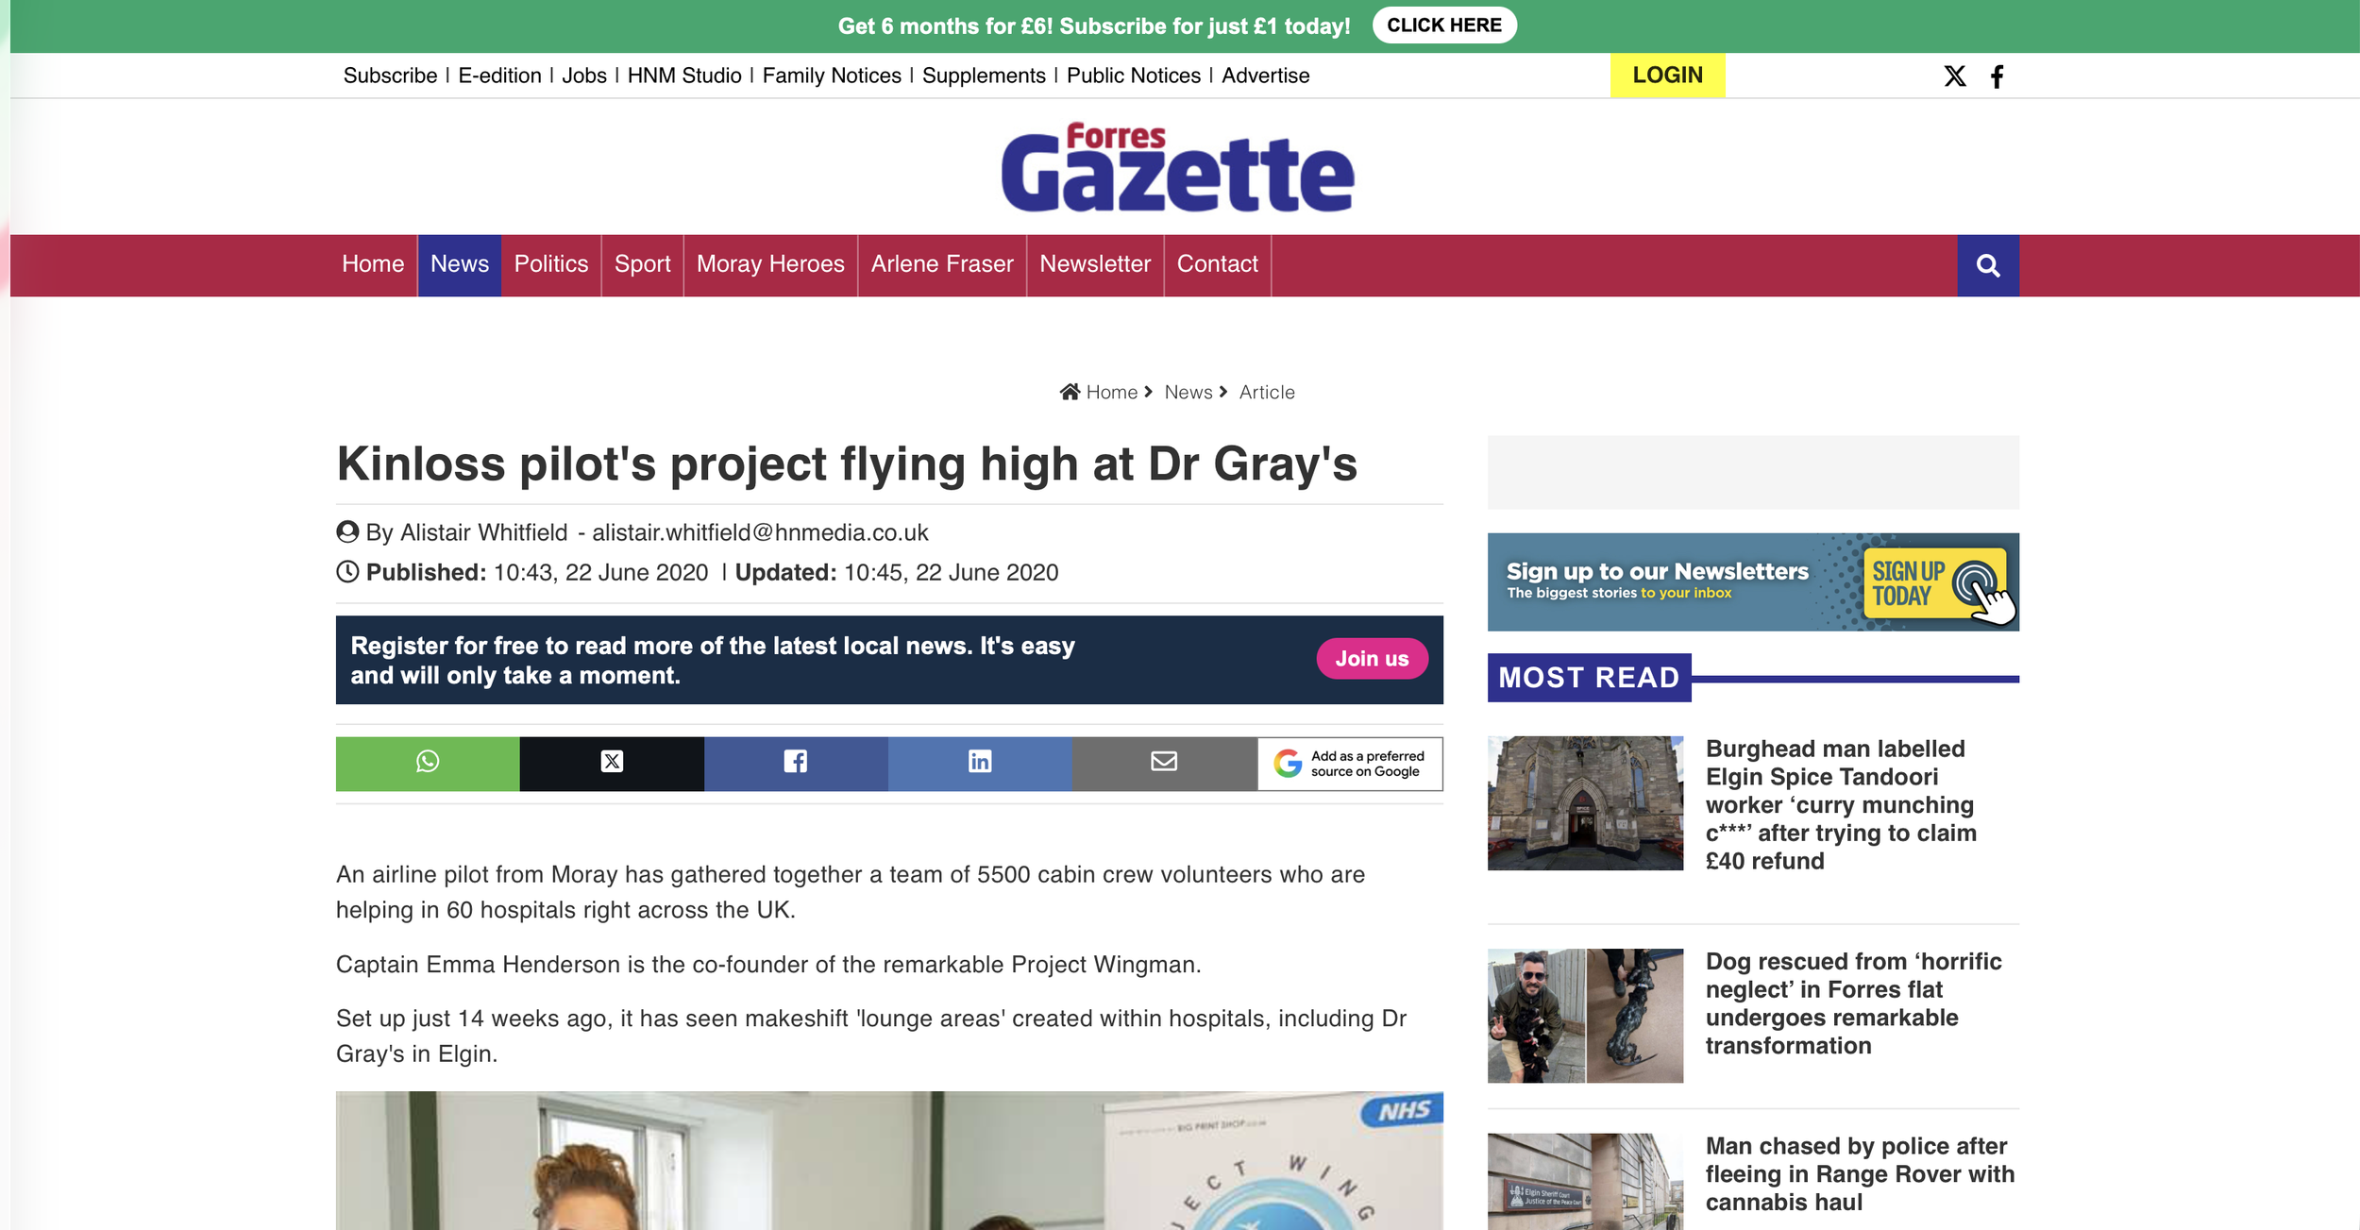Image resolution: width=2360 pixels, height=1230 pixels.
Task: Click the home icon in breadcrumb
Action: 1070,392
